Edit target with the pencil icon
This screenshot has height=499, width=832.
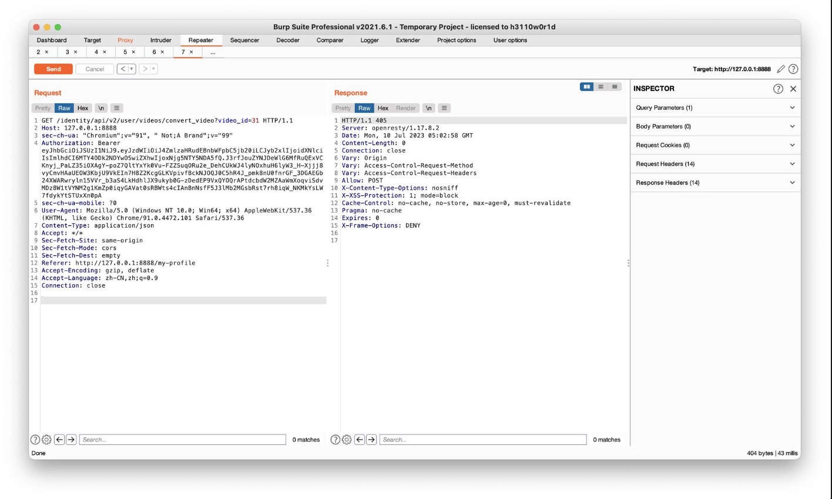pos(781,69)
